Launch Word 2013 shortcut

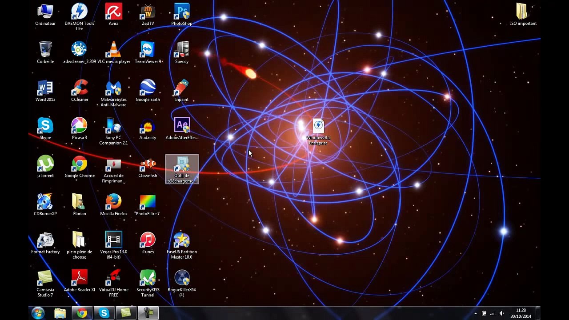[x=45, y=91]
